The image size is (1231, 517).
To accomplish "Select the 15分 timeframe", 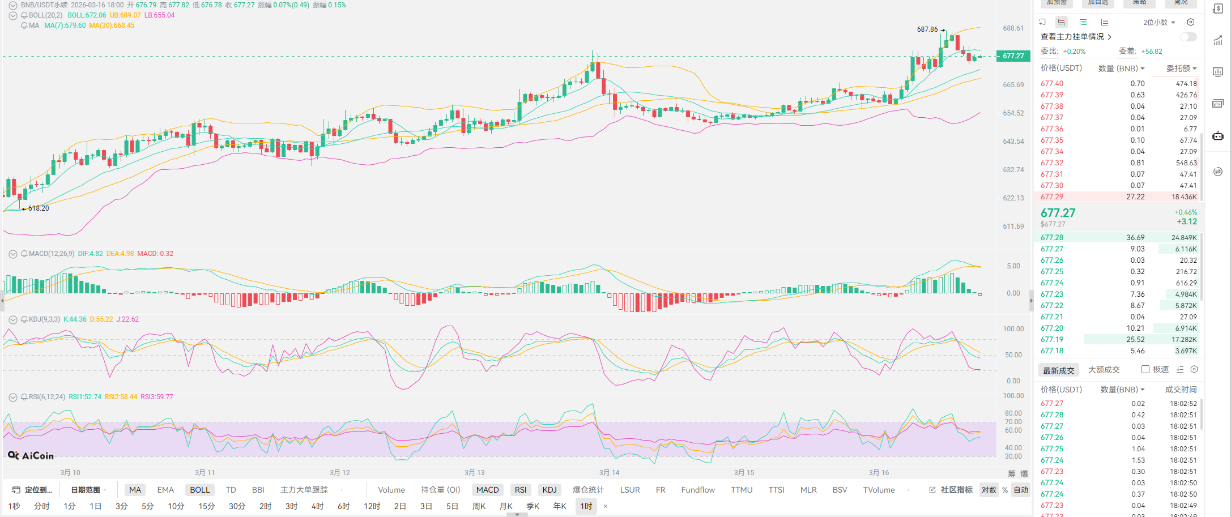I will (206, 506).
